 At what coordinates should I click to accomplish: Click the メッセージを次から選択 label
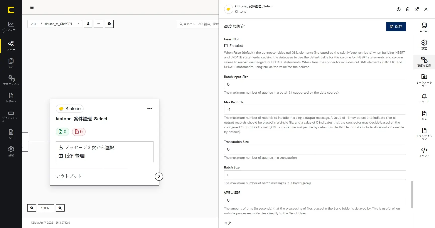(x=90, y=148)
